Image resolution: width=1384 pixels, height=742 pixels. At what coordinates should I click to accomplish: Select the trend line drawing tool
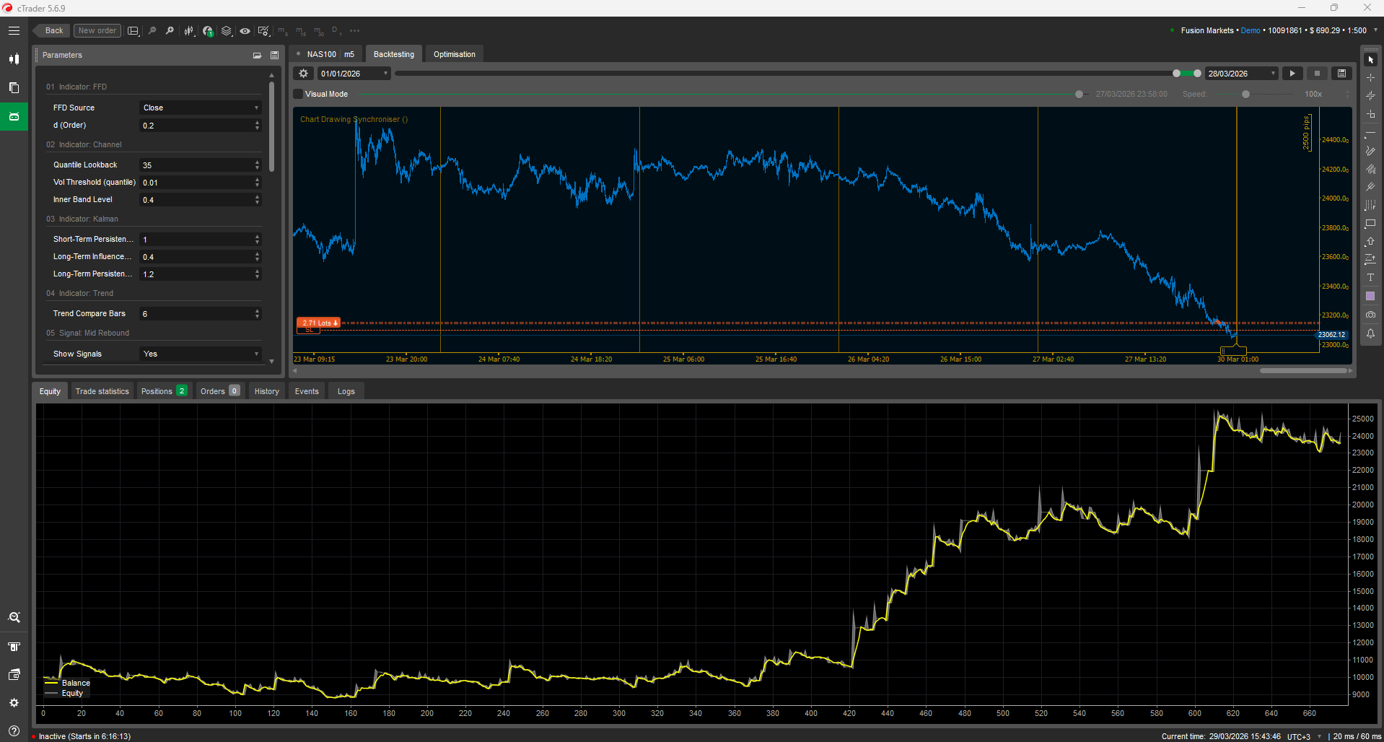pyautogui.click(x=1370, y=133)
